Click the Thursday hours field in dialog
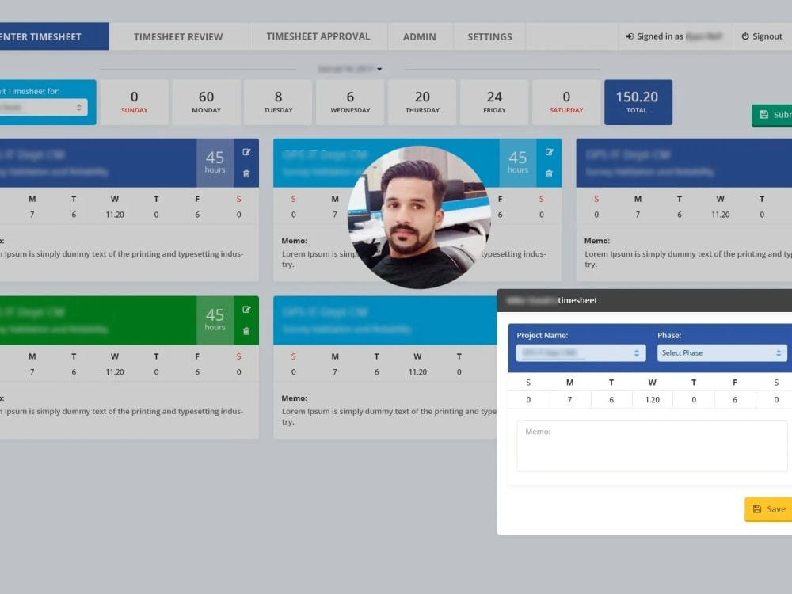Screen dimensions: 792x594 click(x=694, y=399)
